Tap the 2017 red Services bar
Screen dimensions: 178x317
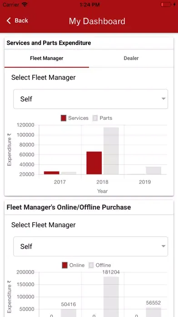pyautogui.click(x=52, y=173)
